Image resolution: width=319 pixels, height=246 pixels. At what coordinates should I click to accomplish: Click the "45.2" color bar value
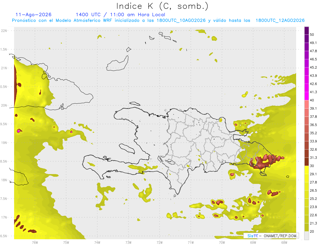tap(313, 67)
